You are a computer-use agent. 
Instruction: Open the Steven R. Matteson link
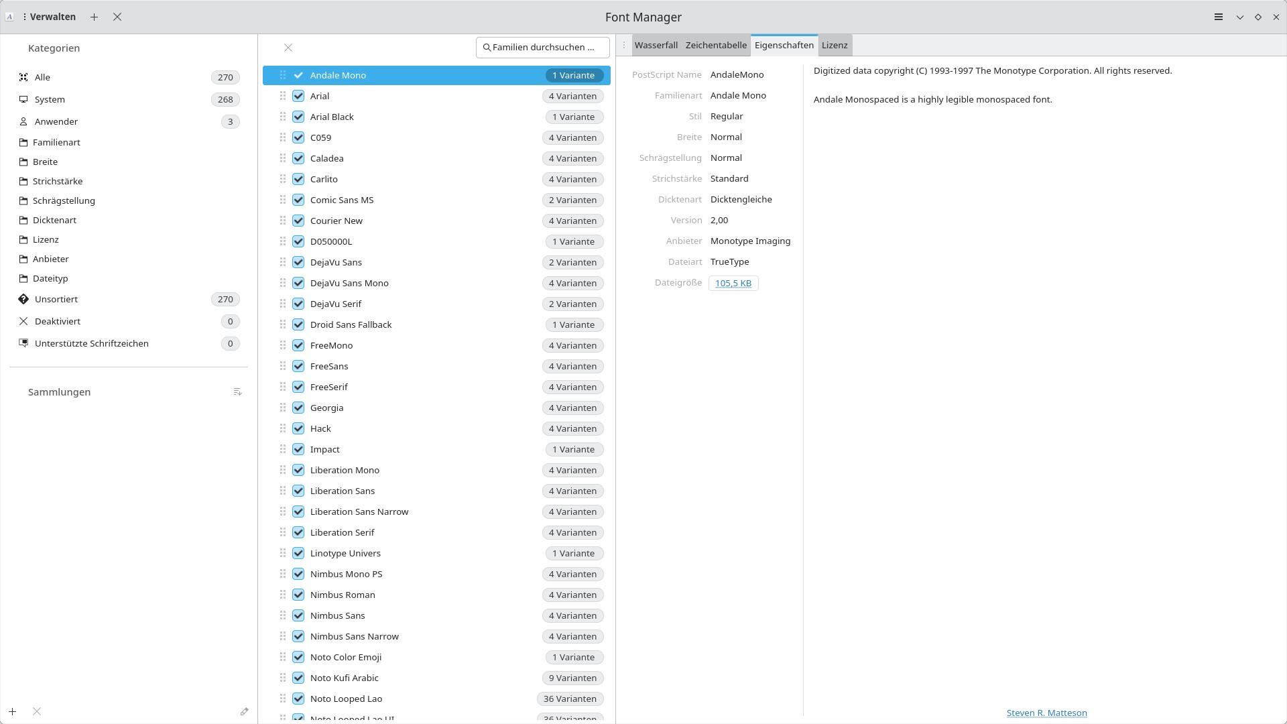(1046, 713)
